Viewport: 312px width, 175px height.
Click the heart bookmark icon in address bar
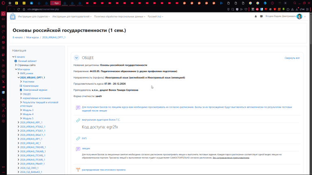[246, 9]
